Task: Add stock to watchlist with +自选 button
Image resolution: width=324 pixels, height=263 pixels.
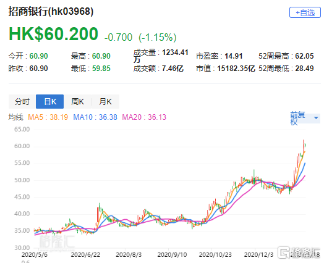Action: (x=305, y=12)
